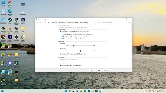Screen dimensions: 166x93
Task: Open the clock and date in taskbar
Action: (160, 91)
